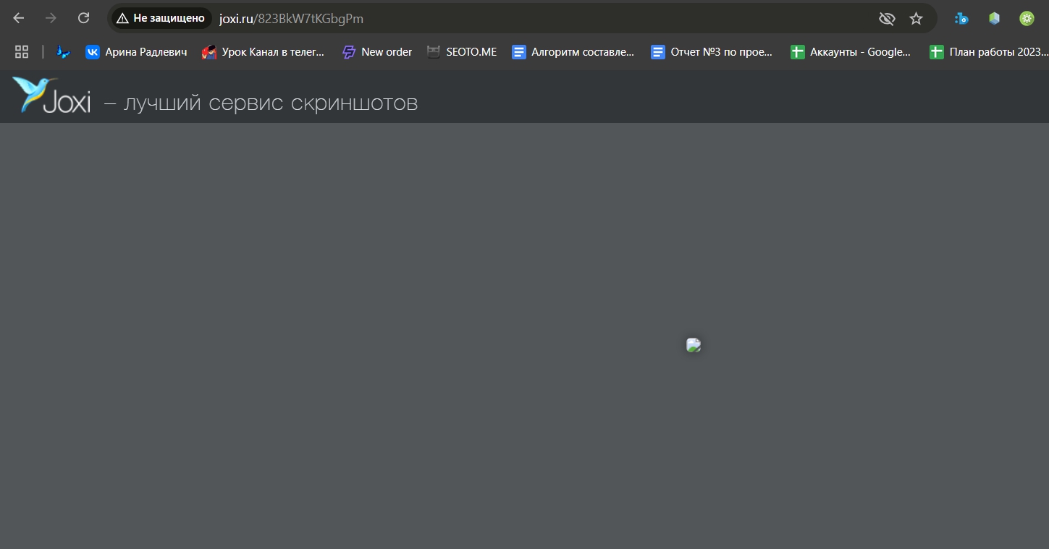Viewport: 1049px width, 549px height.
Task: Click the broken image placeholder thumbnail
Action: [x=694, y=345]
